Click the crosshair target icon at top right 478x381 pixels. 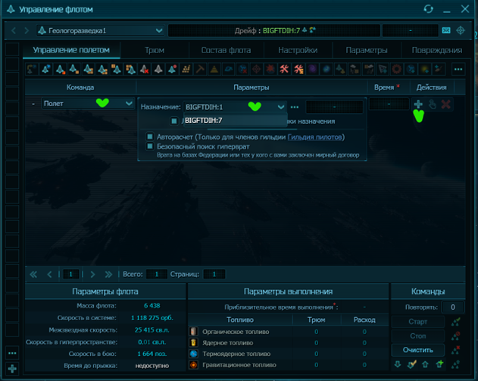click(x=460, y=30)
